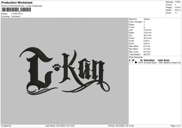This screenshot has height=128, width=182.
Task: Click the Stop Sequence label
Action: tap(136, 57)
